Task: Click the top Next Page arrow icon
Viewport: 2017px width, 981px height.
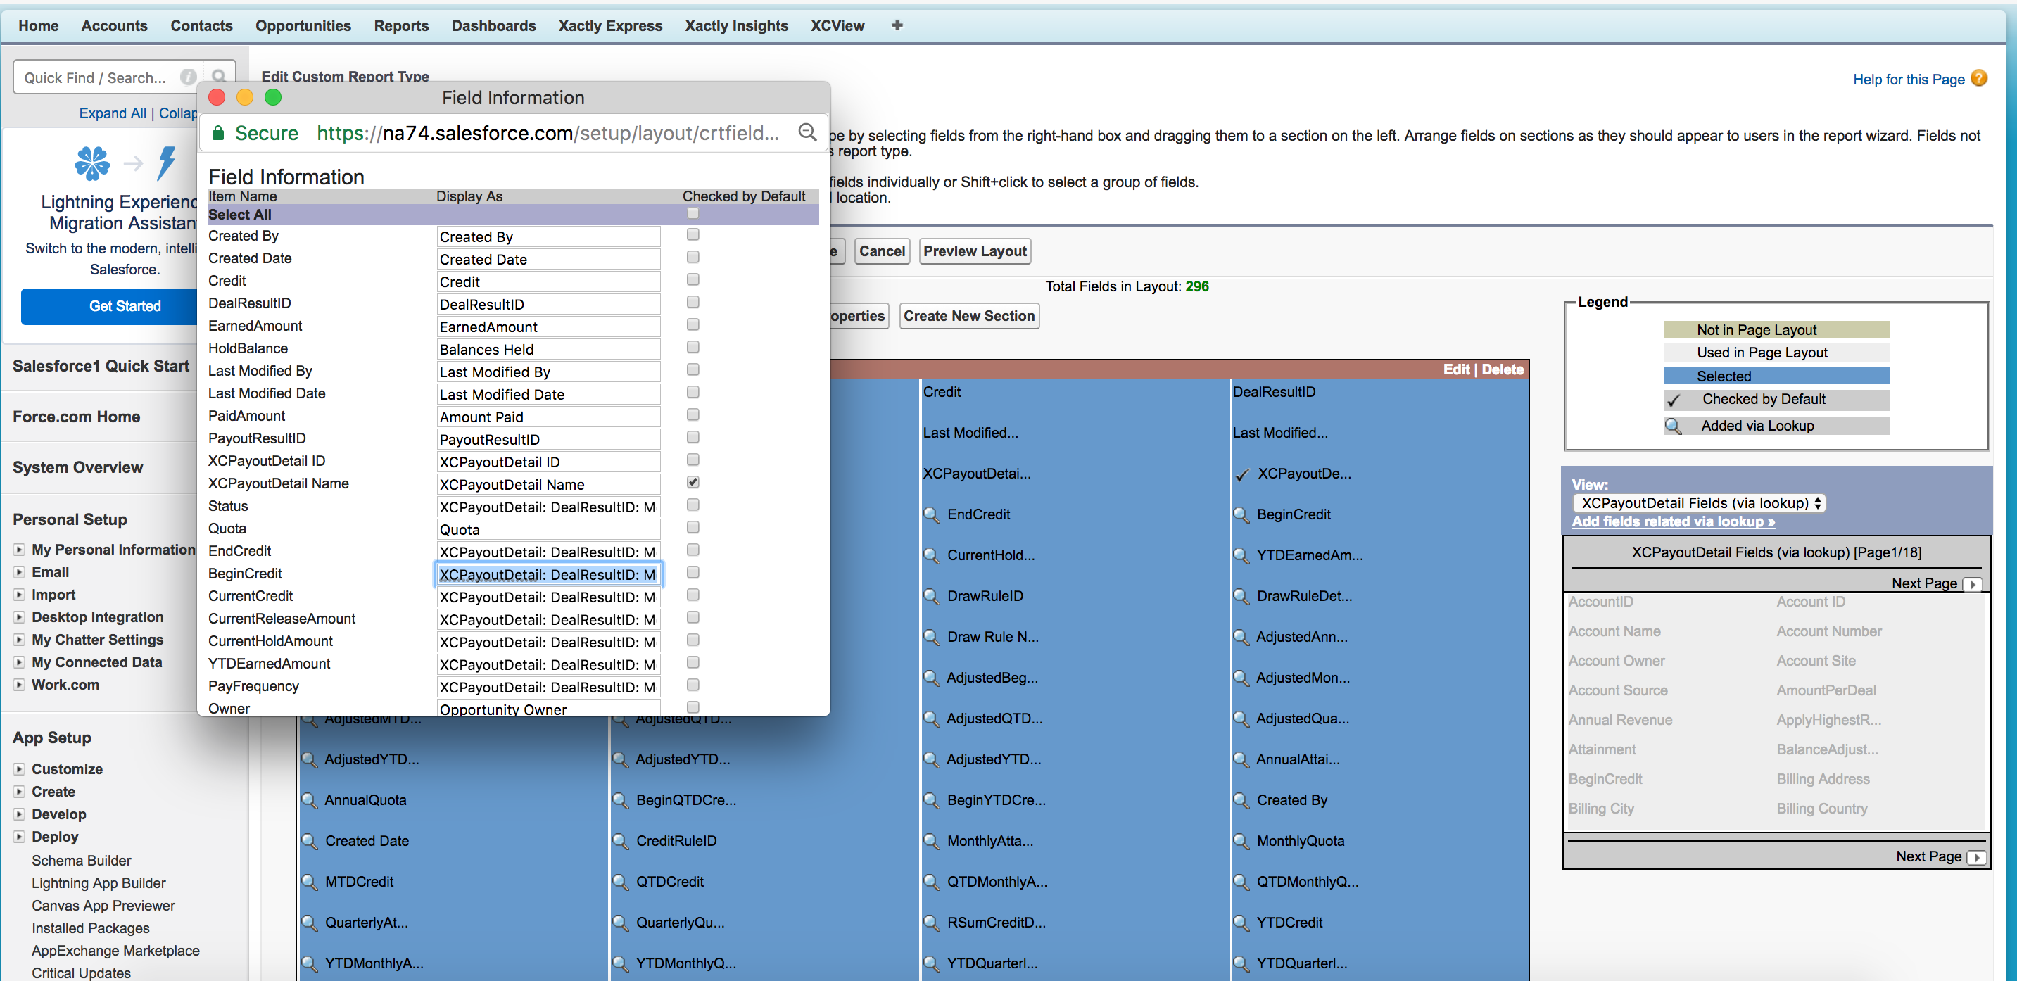Action: pyautogui.click(x=1973, y=584)
